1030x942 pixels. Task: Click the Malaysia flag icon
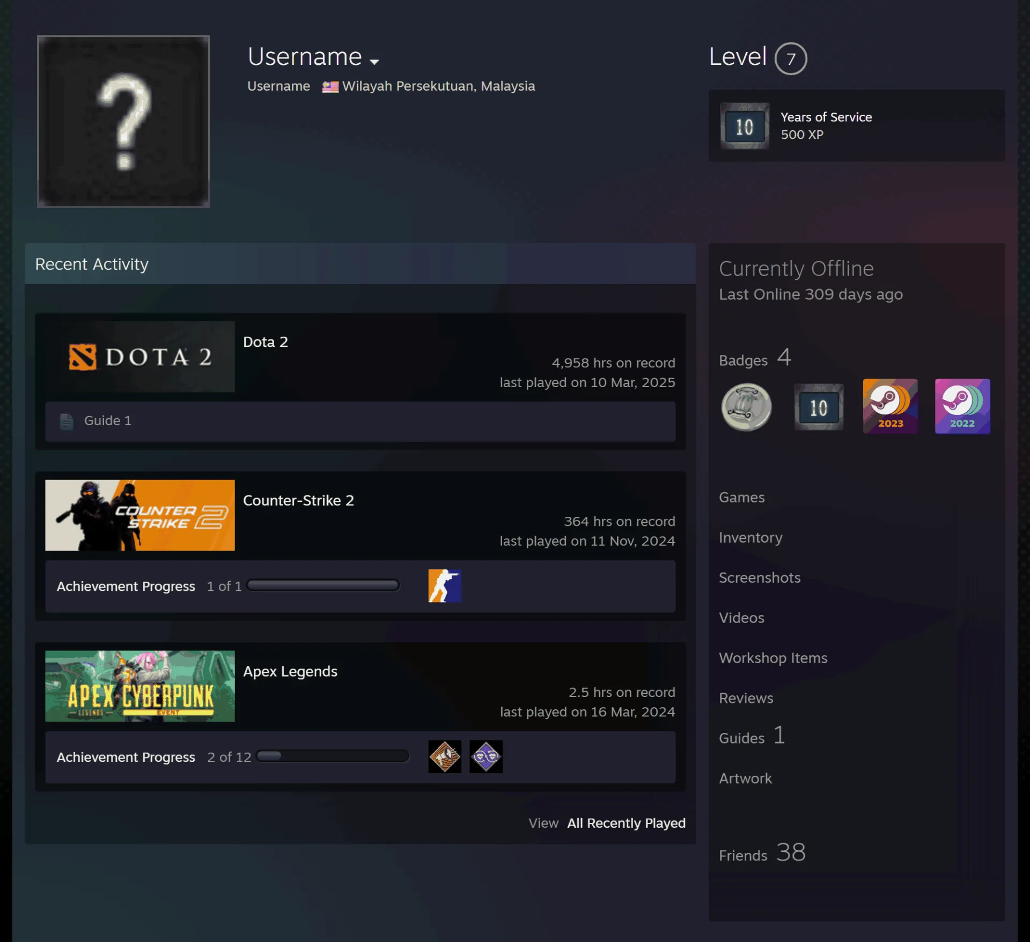coord(330,86)
